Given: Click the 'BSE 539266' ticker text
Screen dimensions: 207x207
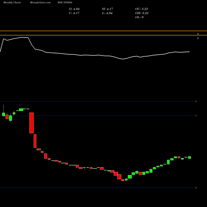Looking at the screenshot, I should click(65, 2).
